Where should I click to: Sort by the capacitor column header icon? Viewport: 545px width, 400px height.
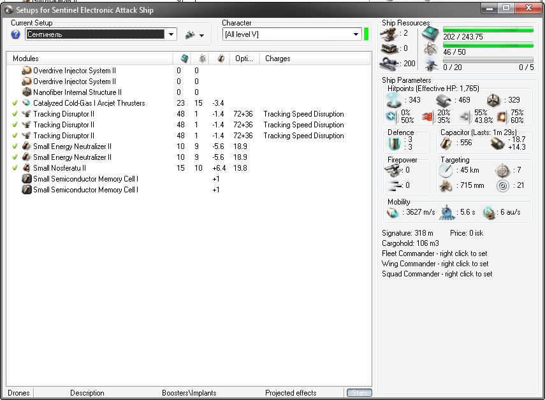(219, 59)
